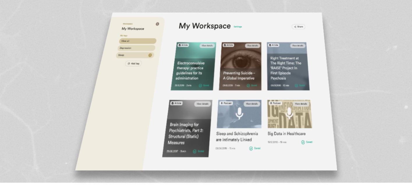The width and height of the screenshot is (412, 185).
Task: View details of Big Data in Healthcare podcast
Action: (x=301, y=104)
